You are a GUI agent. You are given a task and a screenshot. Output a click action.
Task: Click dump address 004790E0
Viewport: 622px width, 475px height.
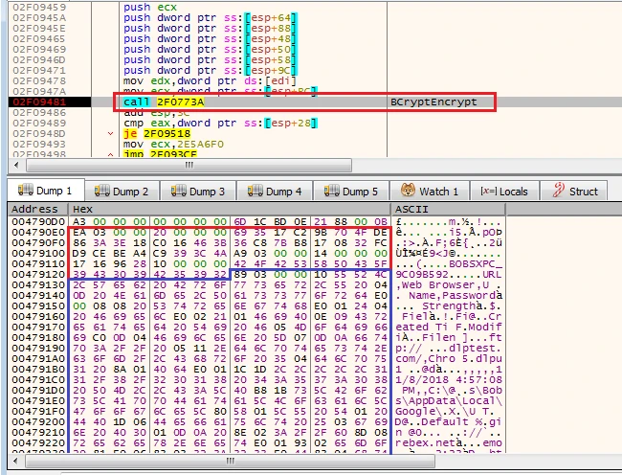(x=38, y=232)
